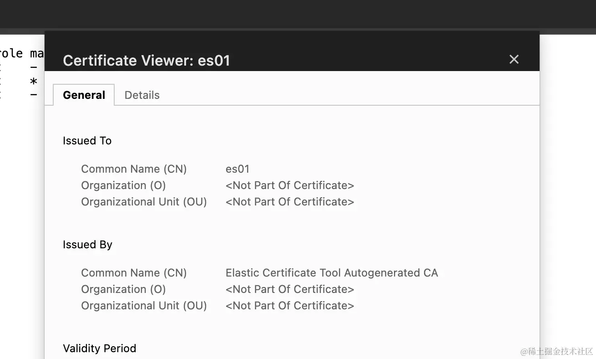
Task: Close the Certificate Viewer dialog
Action: [x=514, y=59]
